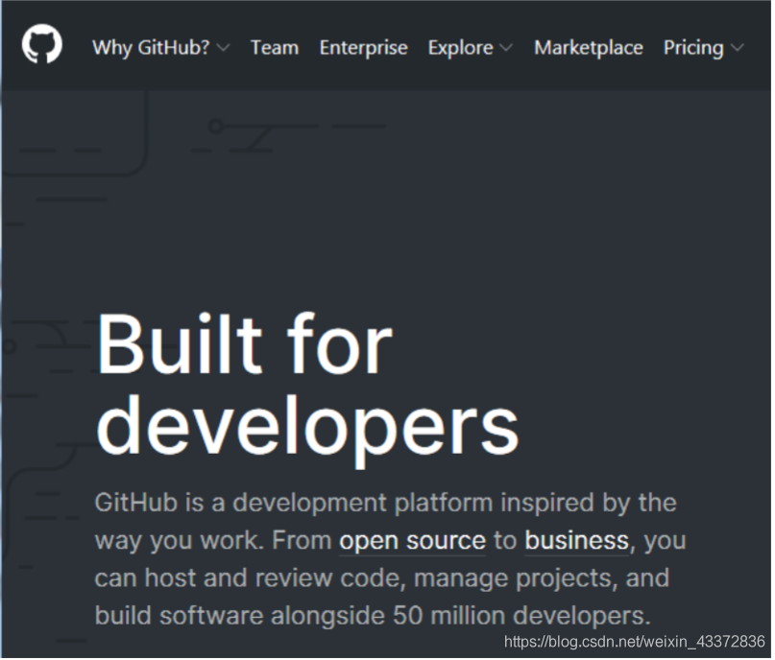Click the text 'build software alongside 50 million developers.'

tap(373, 616)
